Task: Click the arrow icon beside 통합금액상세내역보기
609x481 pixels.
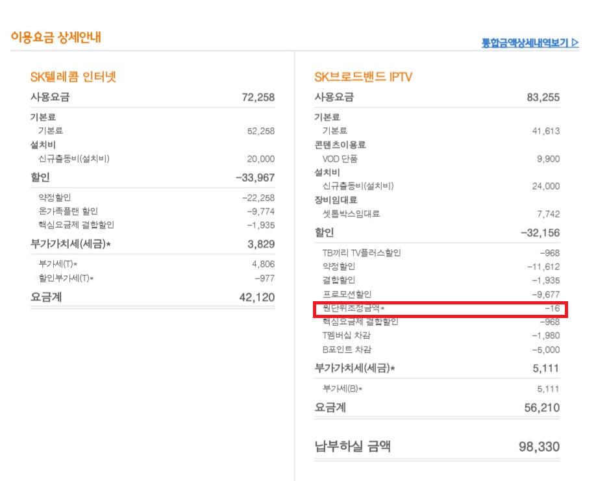Action: (575, 43)
